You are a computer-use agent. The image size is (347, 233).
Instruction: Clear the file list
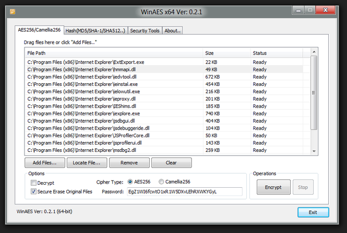(x=171, y=163)
